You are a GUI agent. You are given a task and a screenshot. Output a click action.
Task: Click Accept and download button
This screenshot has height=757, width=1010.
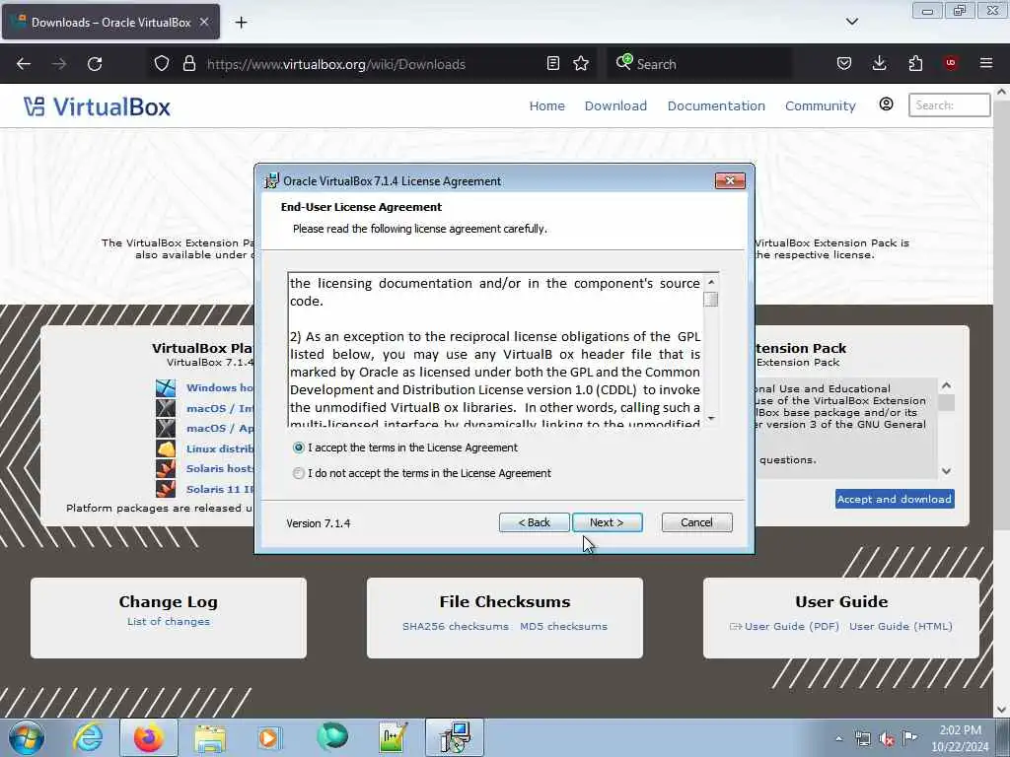[895, 499]
